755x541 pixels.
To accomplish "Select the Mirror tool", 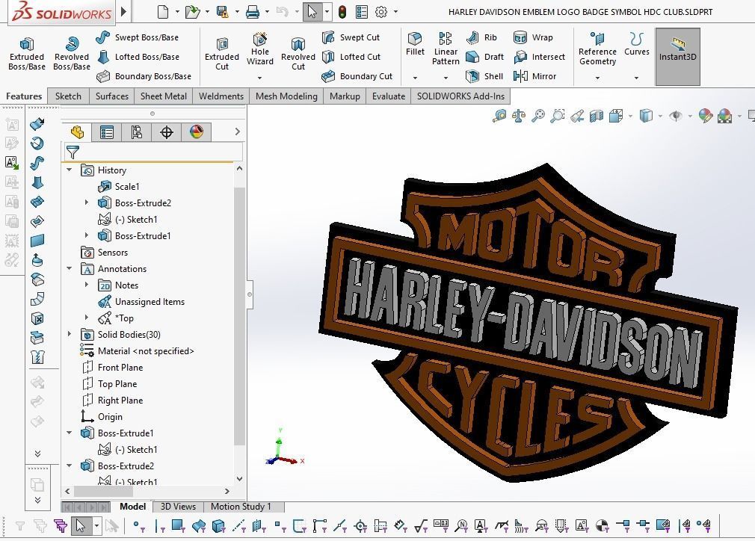I will (x=535, y=76).
